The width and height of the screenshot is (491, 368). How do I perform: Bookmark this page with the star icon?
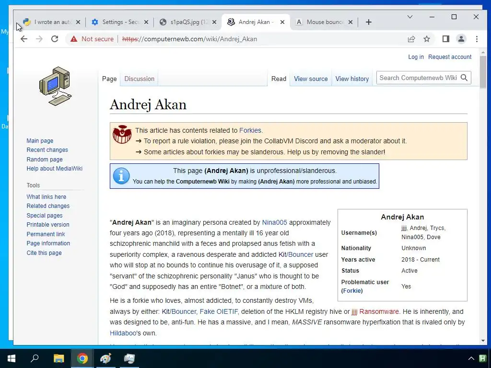click(426, 39)
